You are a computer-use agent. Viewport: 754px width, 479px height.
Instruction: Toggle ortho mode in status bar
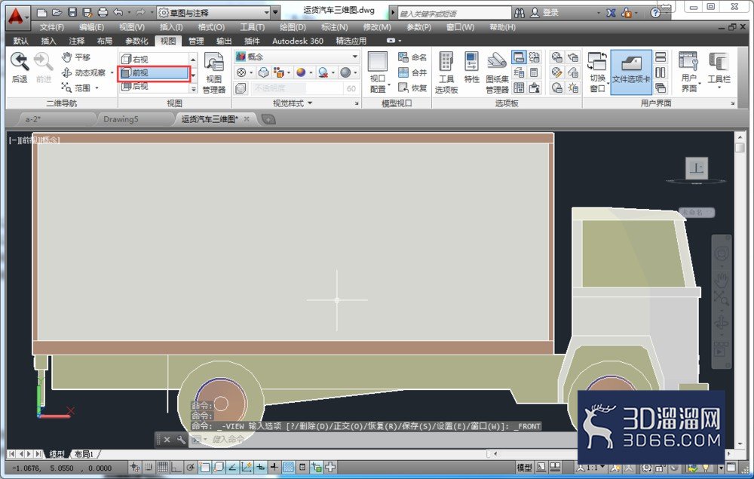point(176,467)
